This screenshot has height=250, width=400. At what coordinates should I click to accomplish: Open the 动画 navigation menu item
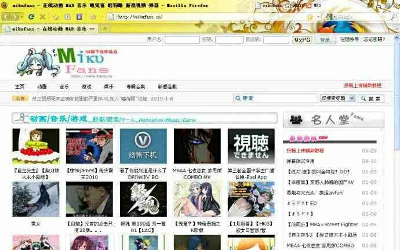(42, 86)
